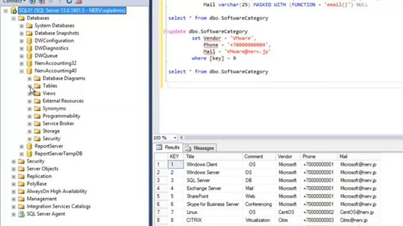Click the 'Skype for Business Server' cell
Viewport: 403px width, 226px height.
tap(213, 204)
